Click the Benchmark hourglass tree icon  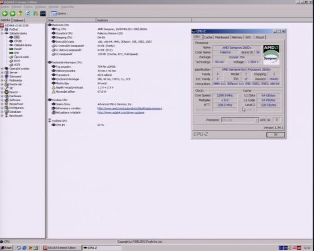[6, 115]
